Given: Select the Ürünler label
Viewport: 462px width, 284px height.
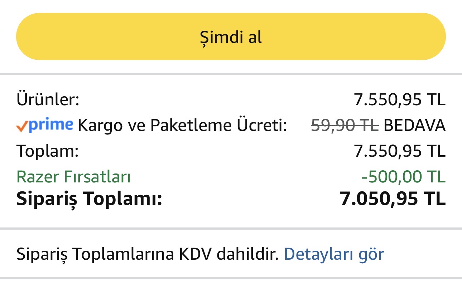Looking at the screenshot, I should (48, 99).
